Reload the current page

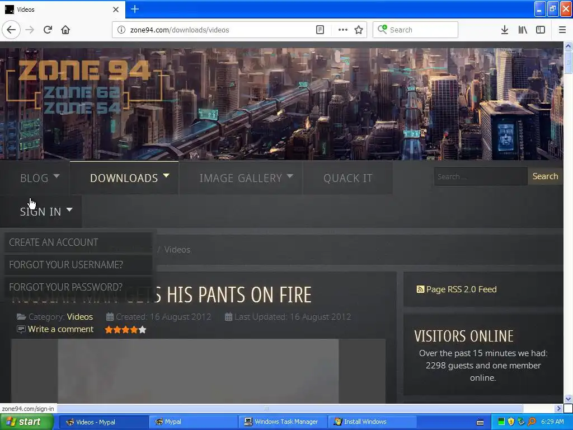48,30
